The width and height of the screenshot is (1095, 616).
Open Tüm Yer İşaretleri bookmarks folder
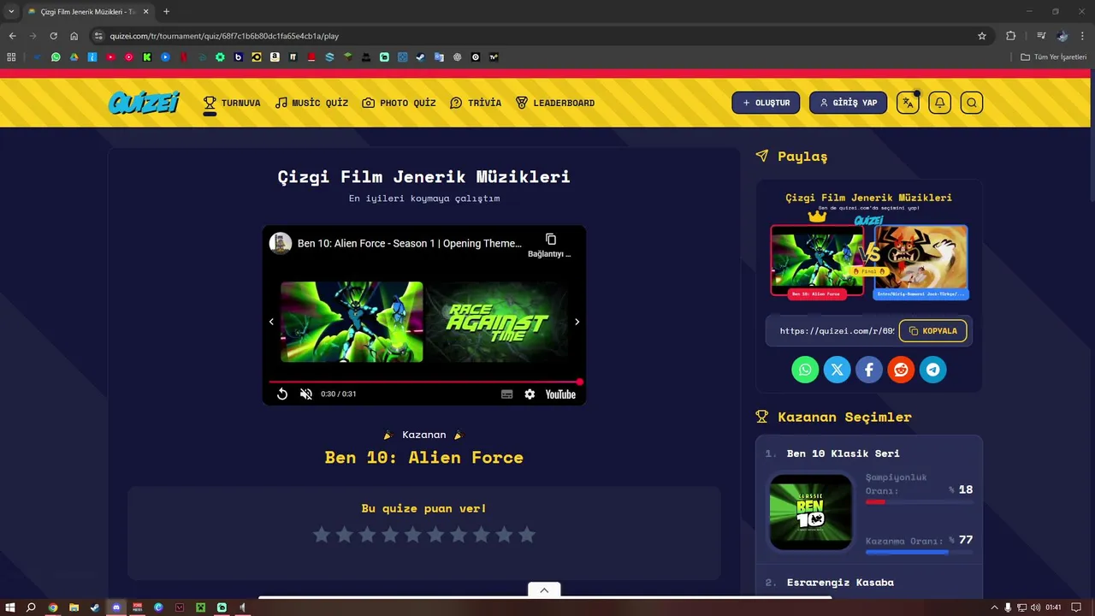(x=1053, y=57)
